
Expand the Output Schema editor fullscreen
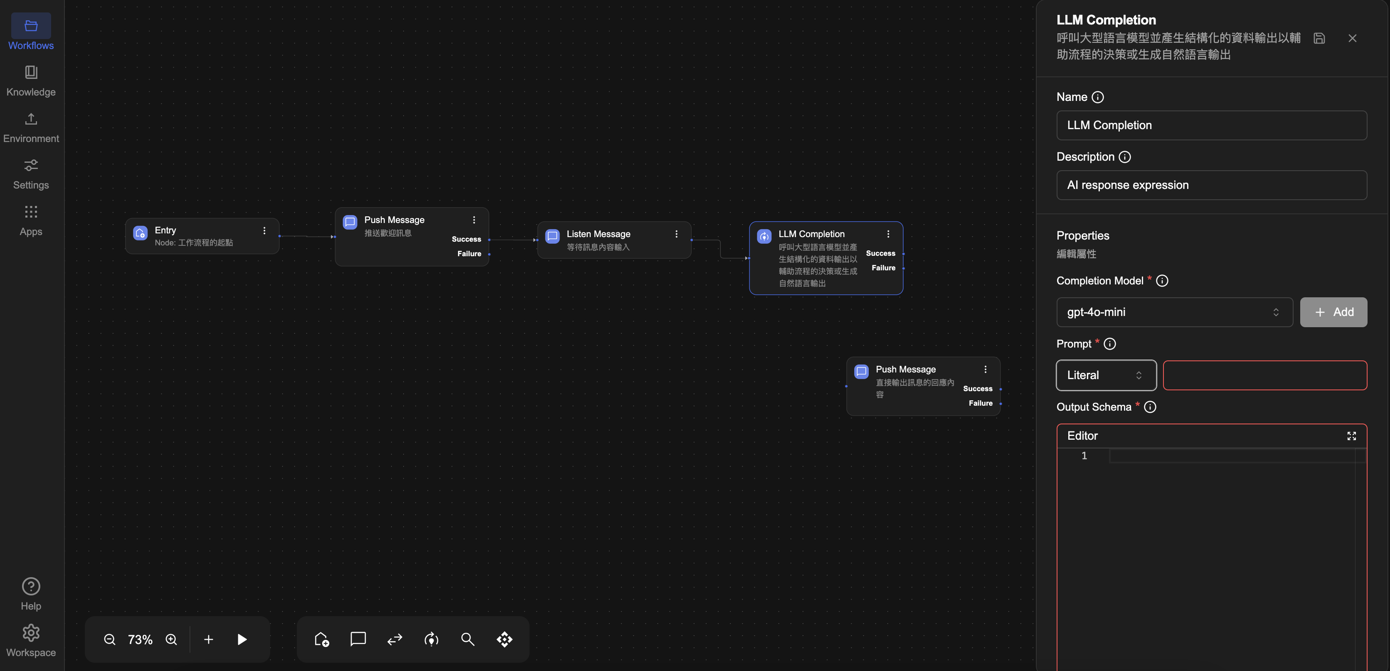1351,436
